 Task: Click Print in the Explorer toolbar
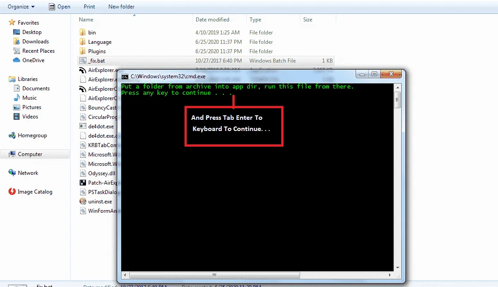click(89, 7)
